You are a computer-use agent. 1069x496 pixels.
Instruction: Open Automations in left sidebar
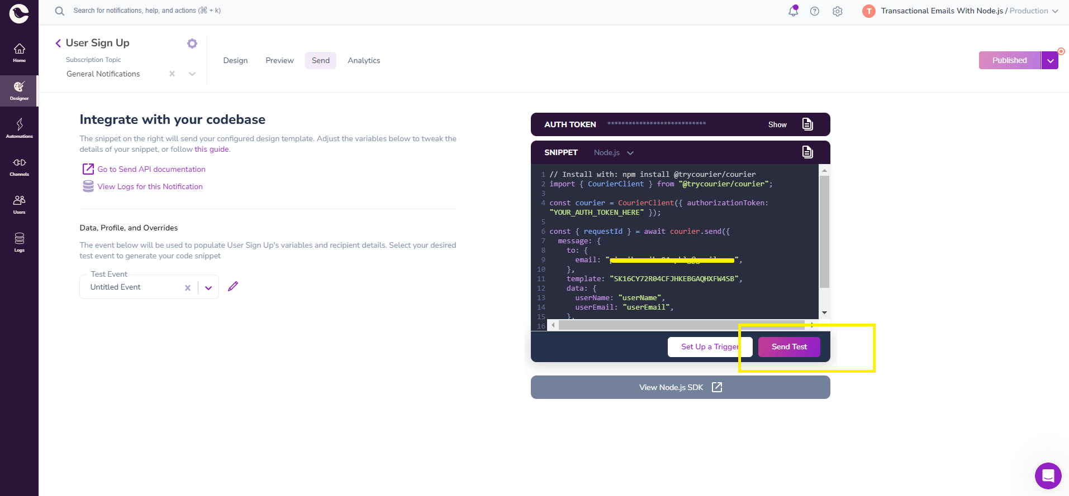[x=19, y=128]
